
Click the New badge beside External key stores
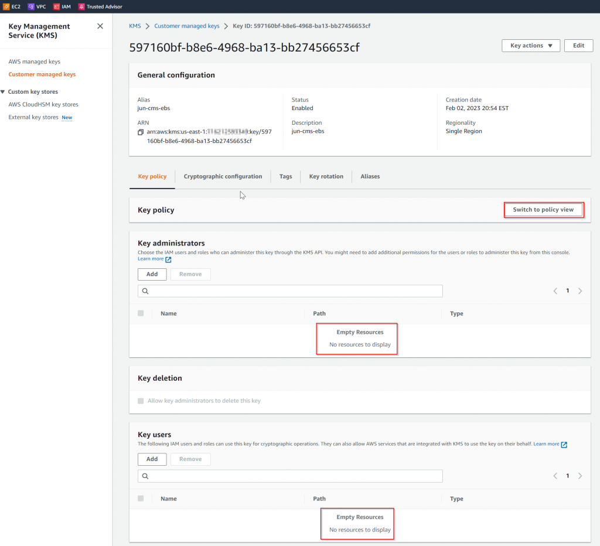pyautogui.click(x=67, y=118)
